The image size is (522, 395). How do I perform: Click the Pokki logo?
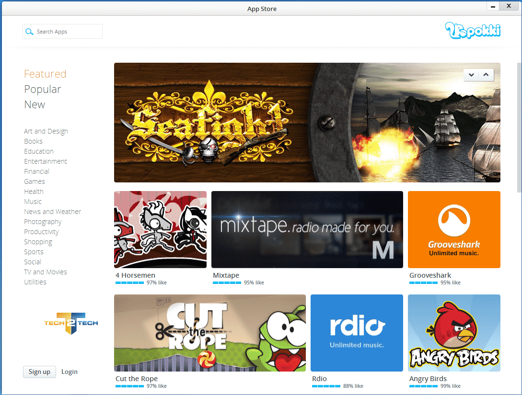pyautogui.click(x=473, y=30)
